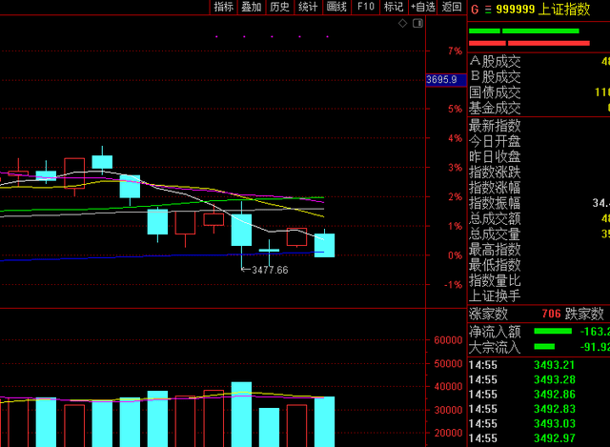This screenshot has width=610, height=447.
Task: Click the red G icon beside 999999
Action: 475,10
